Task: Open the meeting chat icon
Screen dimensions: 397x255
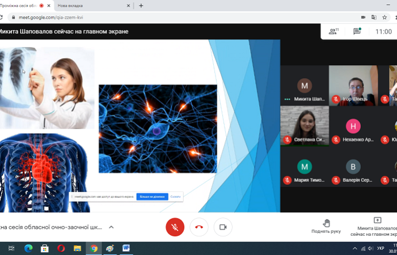Action: [357, 32]
